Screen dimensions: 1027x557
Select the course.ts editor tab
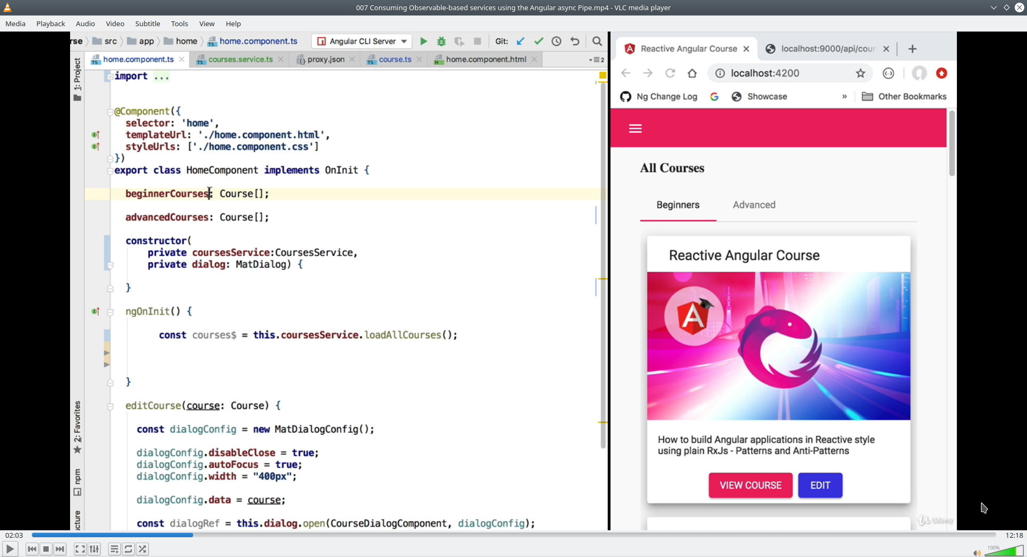395,59
